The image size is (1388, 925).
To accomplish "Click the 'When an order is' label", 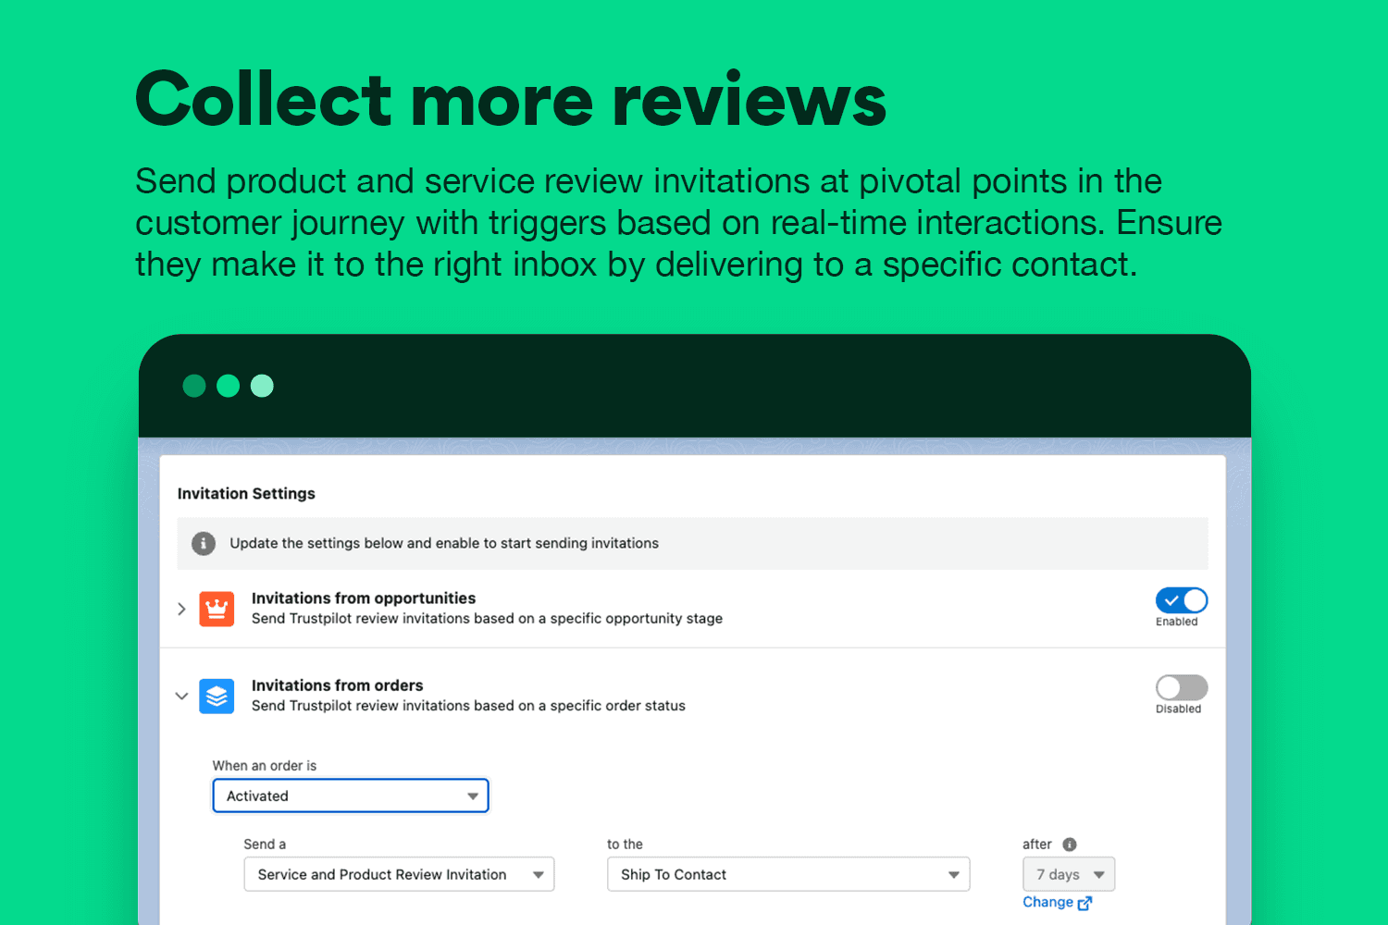I will pyautogui.click(x=265, y=766).
